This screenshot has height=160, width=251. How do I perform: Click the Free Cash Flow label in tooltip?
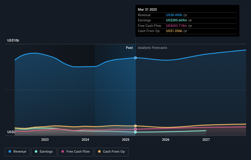point(149,26)
